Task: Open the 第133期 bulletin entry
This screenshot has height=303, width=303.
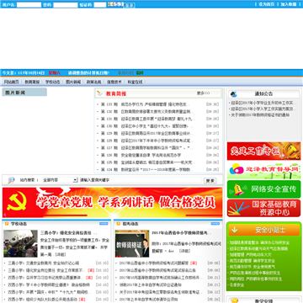Action: pyautogui.click(x=146, y=104)
